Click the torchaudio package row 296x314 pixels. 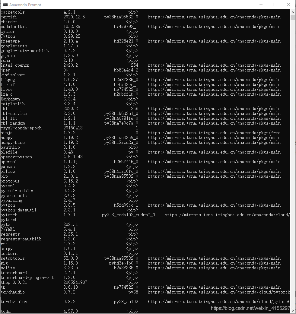click(x=145, y=292)
